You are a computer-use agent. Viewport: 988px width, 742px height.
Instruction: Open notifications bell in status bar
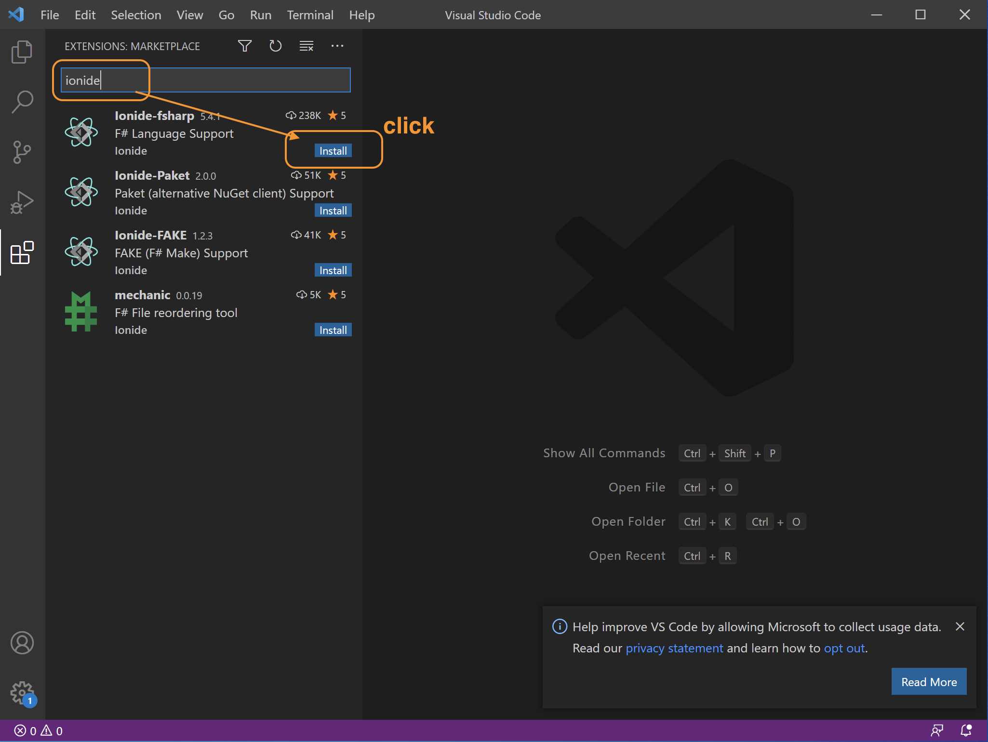(x=966, y=730)
